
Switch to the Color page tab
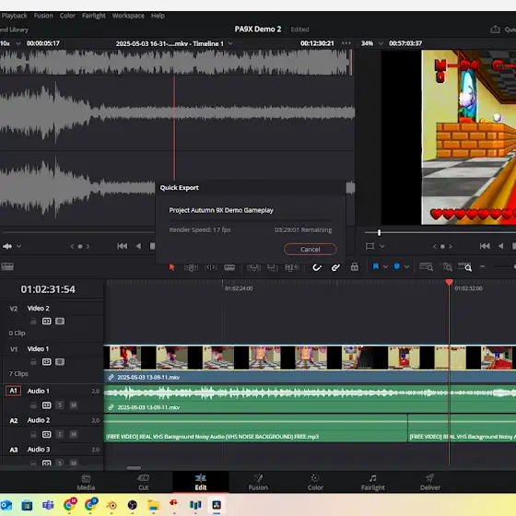point(315,483)
